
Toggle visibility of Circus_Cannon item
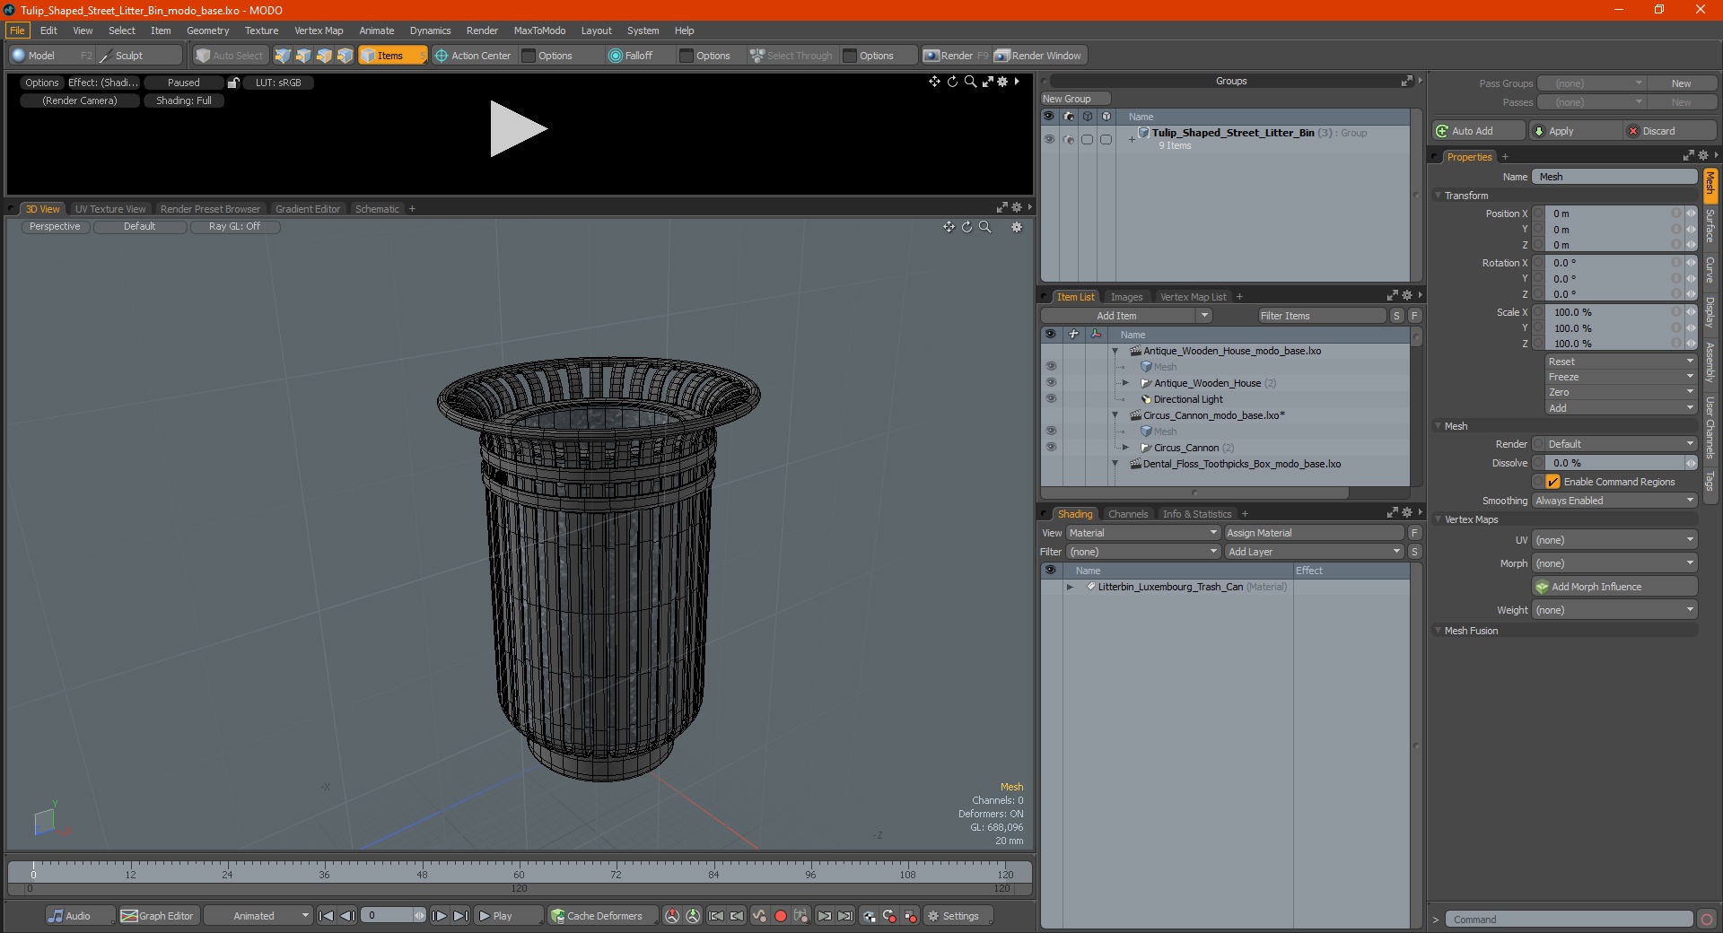1051,448
